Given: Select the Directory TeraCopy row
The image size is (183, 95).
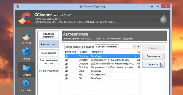Looking at the screenshot, I should [102, 56].
